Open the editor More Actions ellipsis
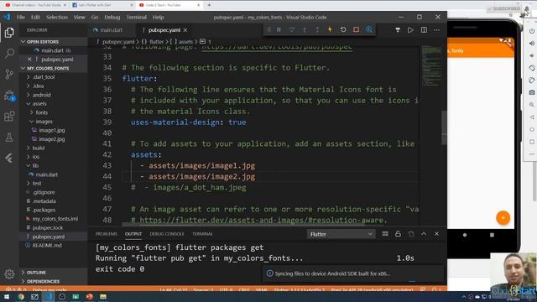 point(436,30)
